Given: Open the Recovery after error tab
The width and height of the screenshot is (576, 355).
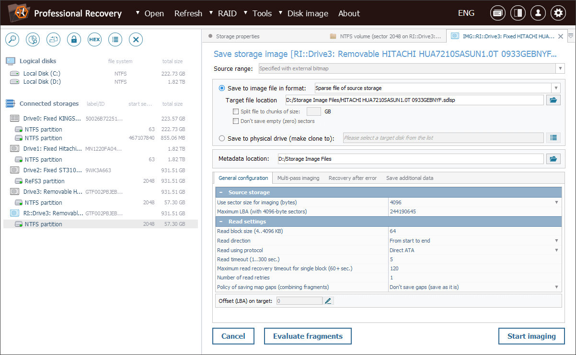Looking at the screenshot, I should tap(353, 178).
